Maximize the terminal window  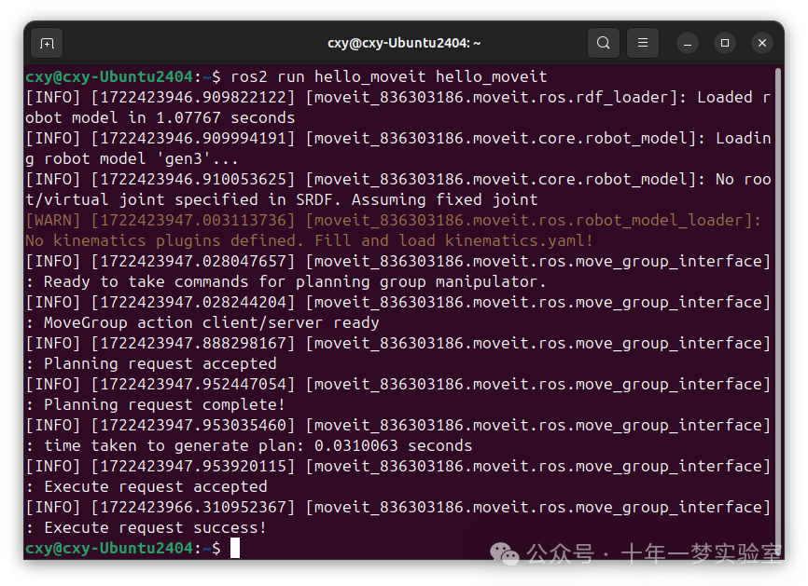725,43
